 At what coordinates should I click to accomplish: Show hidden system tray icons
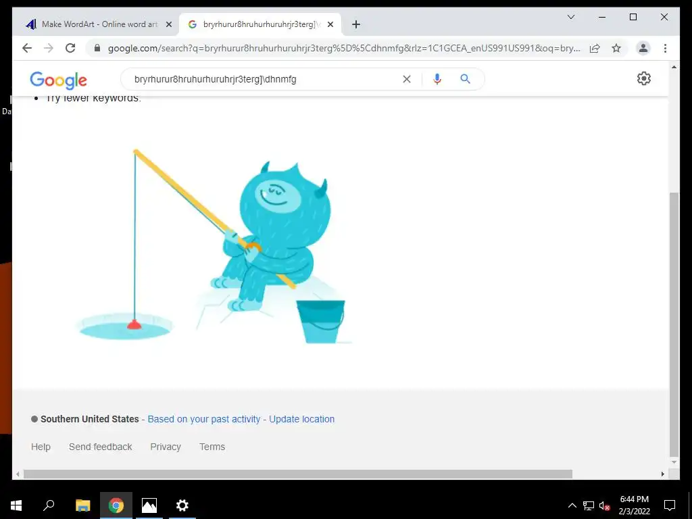(x=572, y=505)
